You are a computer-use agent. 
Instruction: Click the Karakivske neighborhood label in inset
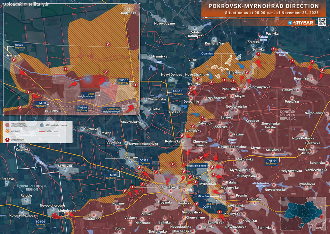pos(111,110)
